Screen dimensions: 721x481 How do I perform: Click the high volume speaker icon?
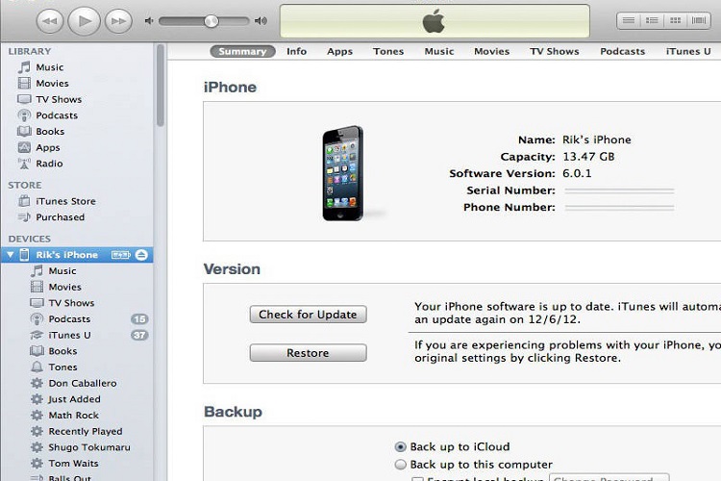261,21
